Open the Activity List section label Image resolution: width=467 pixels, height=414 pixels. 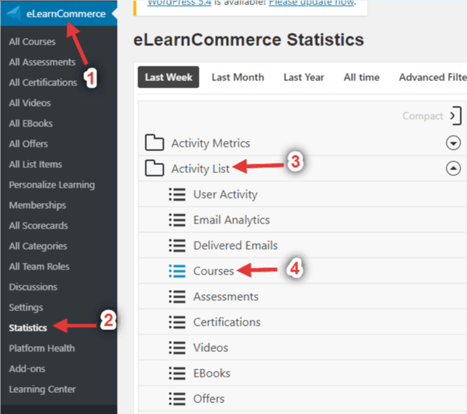point(200,169)
